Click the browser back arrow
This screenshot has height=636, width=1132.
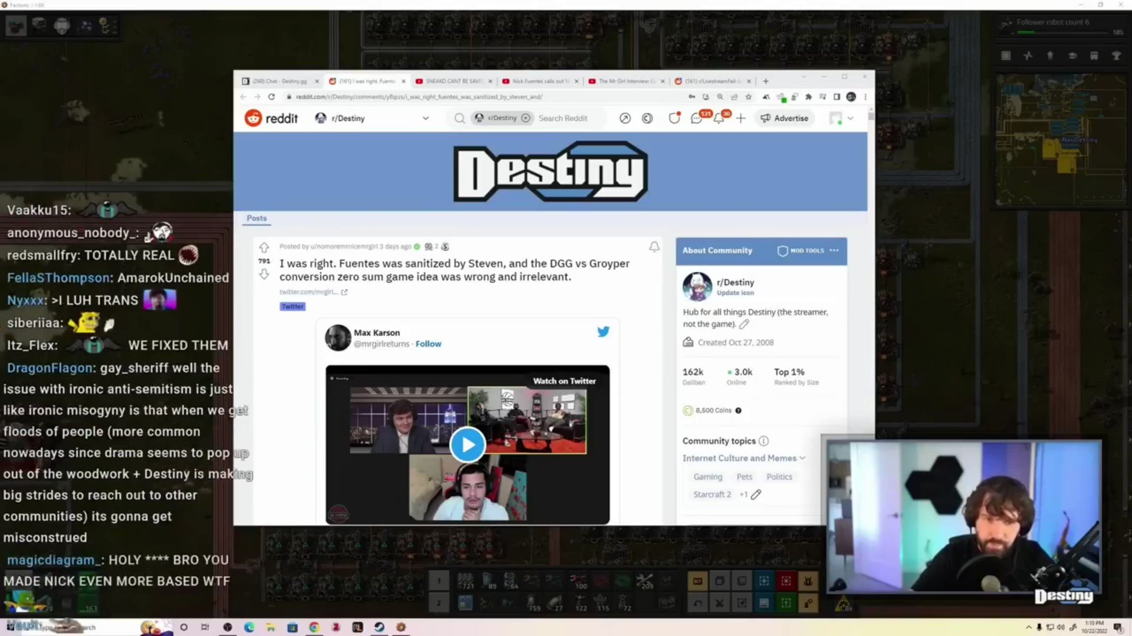pos(243,97)
